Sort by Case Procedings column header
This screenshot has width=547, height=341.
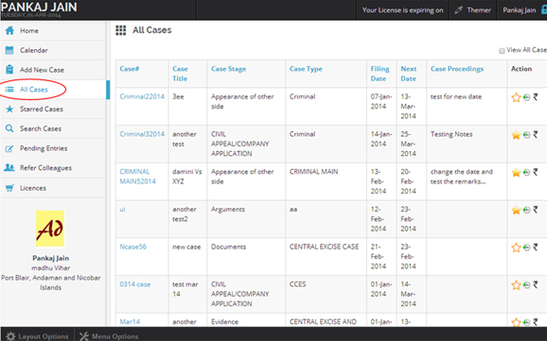[x=457, y=69]
